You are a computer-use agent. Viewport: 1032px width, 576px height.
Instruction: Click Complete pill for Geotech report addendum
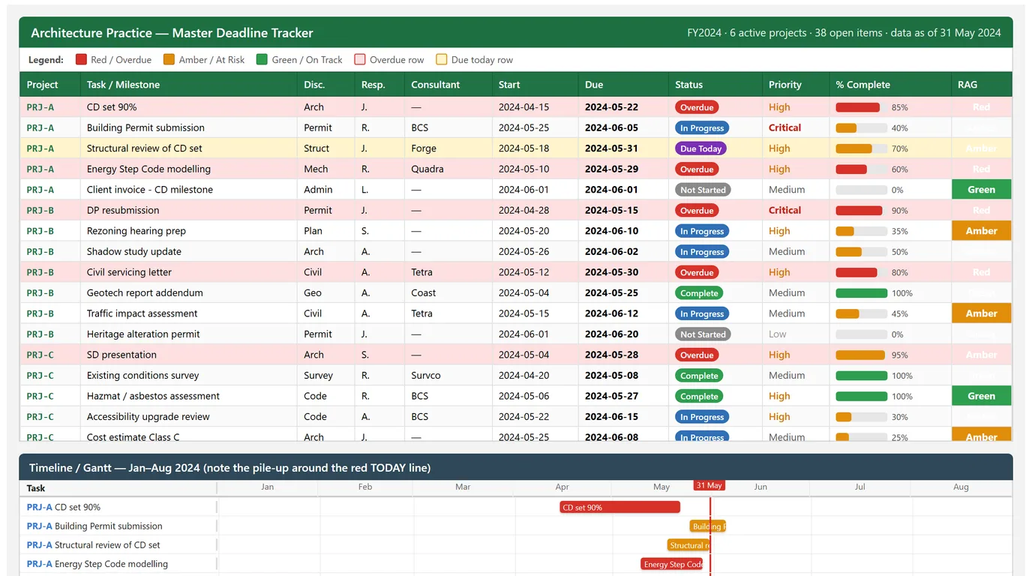click(x=699, y=293)
